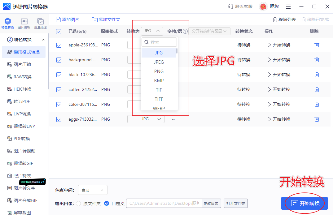Image resolution: width=333 pixels, height=215 pixels.
Task: Uncheck the black-107236 file checkbox
Action: tap(59, 75)
